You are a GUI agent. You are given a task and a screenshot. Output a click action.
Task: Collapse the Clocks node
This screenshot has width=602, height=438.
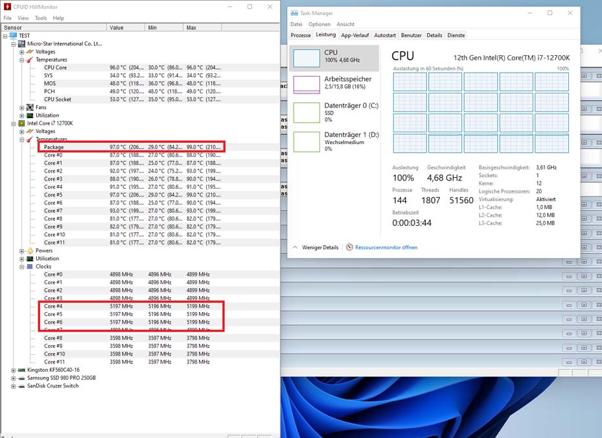pyautogui.click(x=22, y=267)
